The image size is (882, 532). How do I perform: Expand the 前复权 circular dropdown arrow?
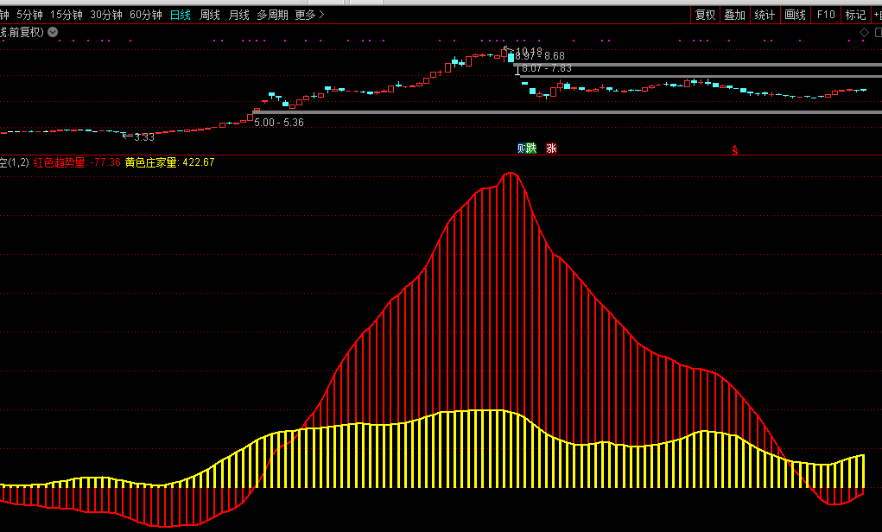click(x=53, y=32)
